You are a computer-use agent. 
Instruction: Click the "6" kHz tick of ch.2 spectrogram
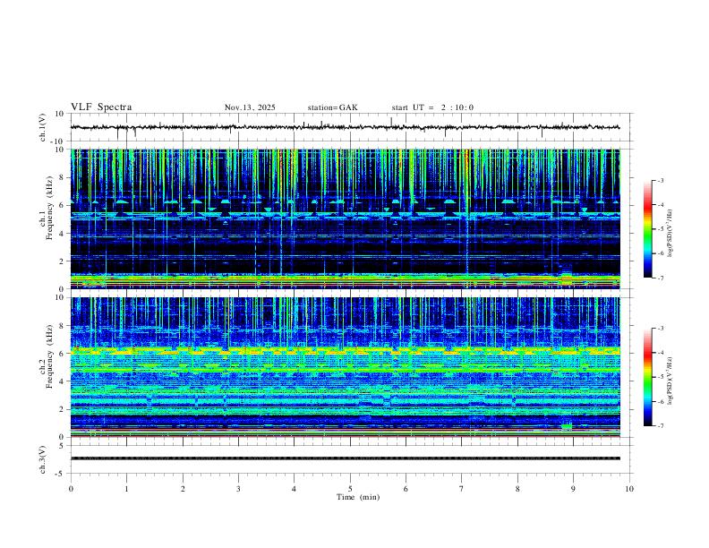coord(63,354)
